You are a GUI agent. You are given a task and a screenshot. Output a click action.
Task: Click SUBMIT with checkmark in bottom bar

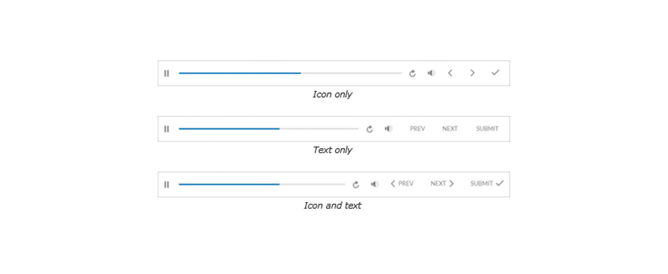pos(487,183)
